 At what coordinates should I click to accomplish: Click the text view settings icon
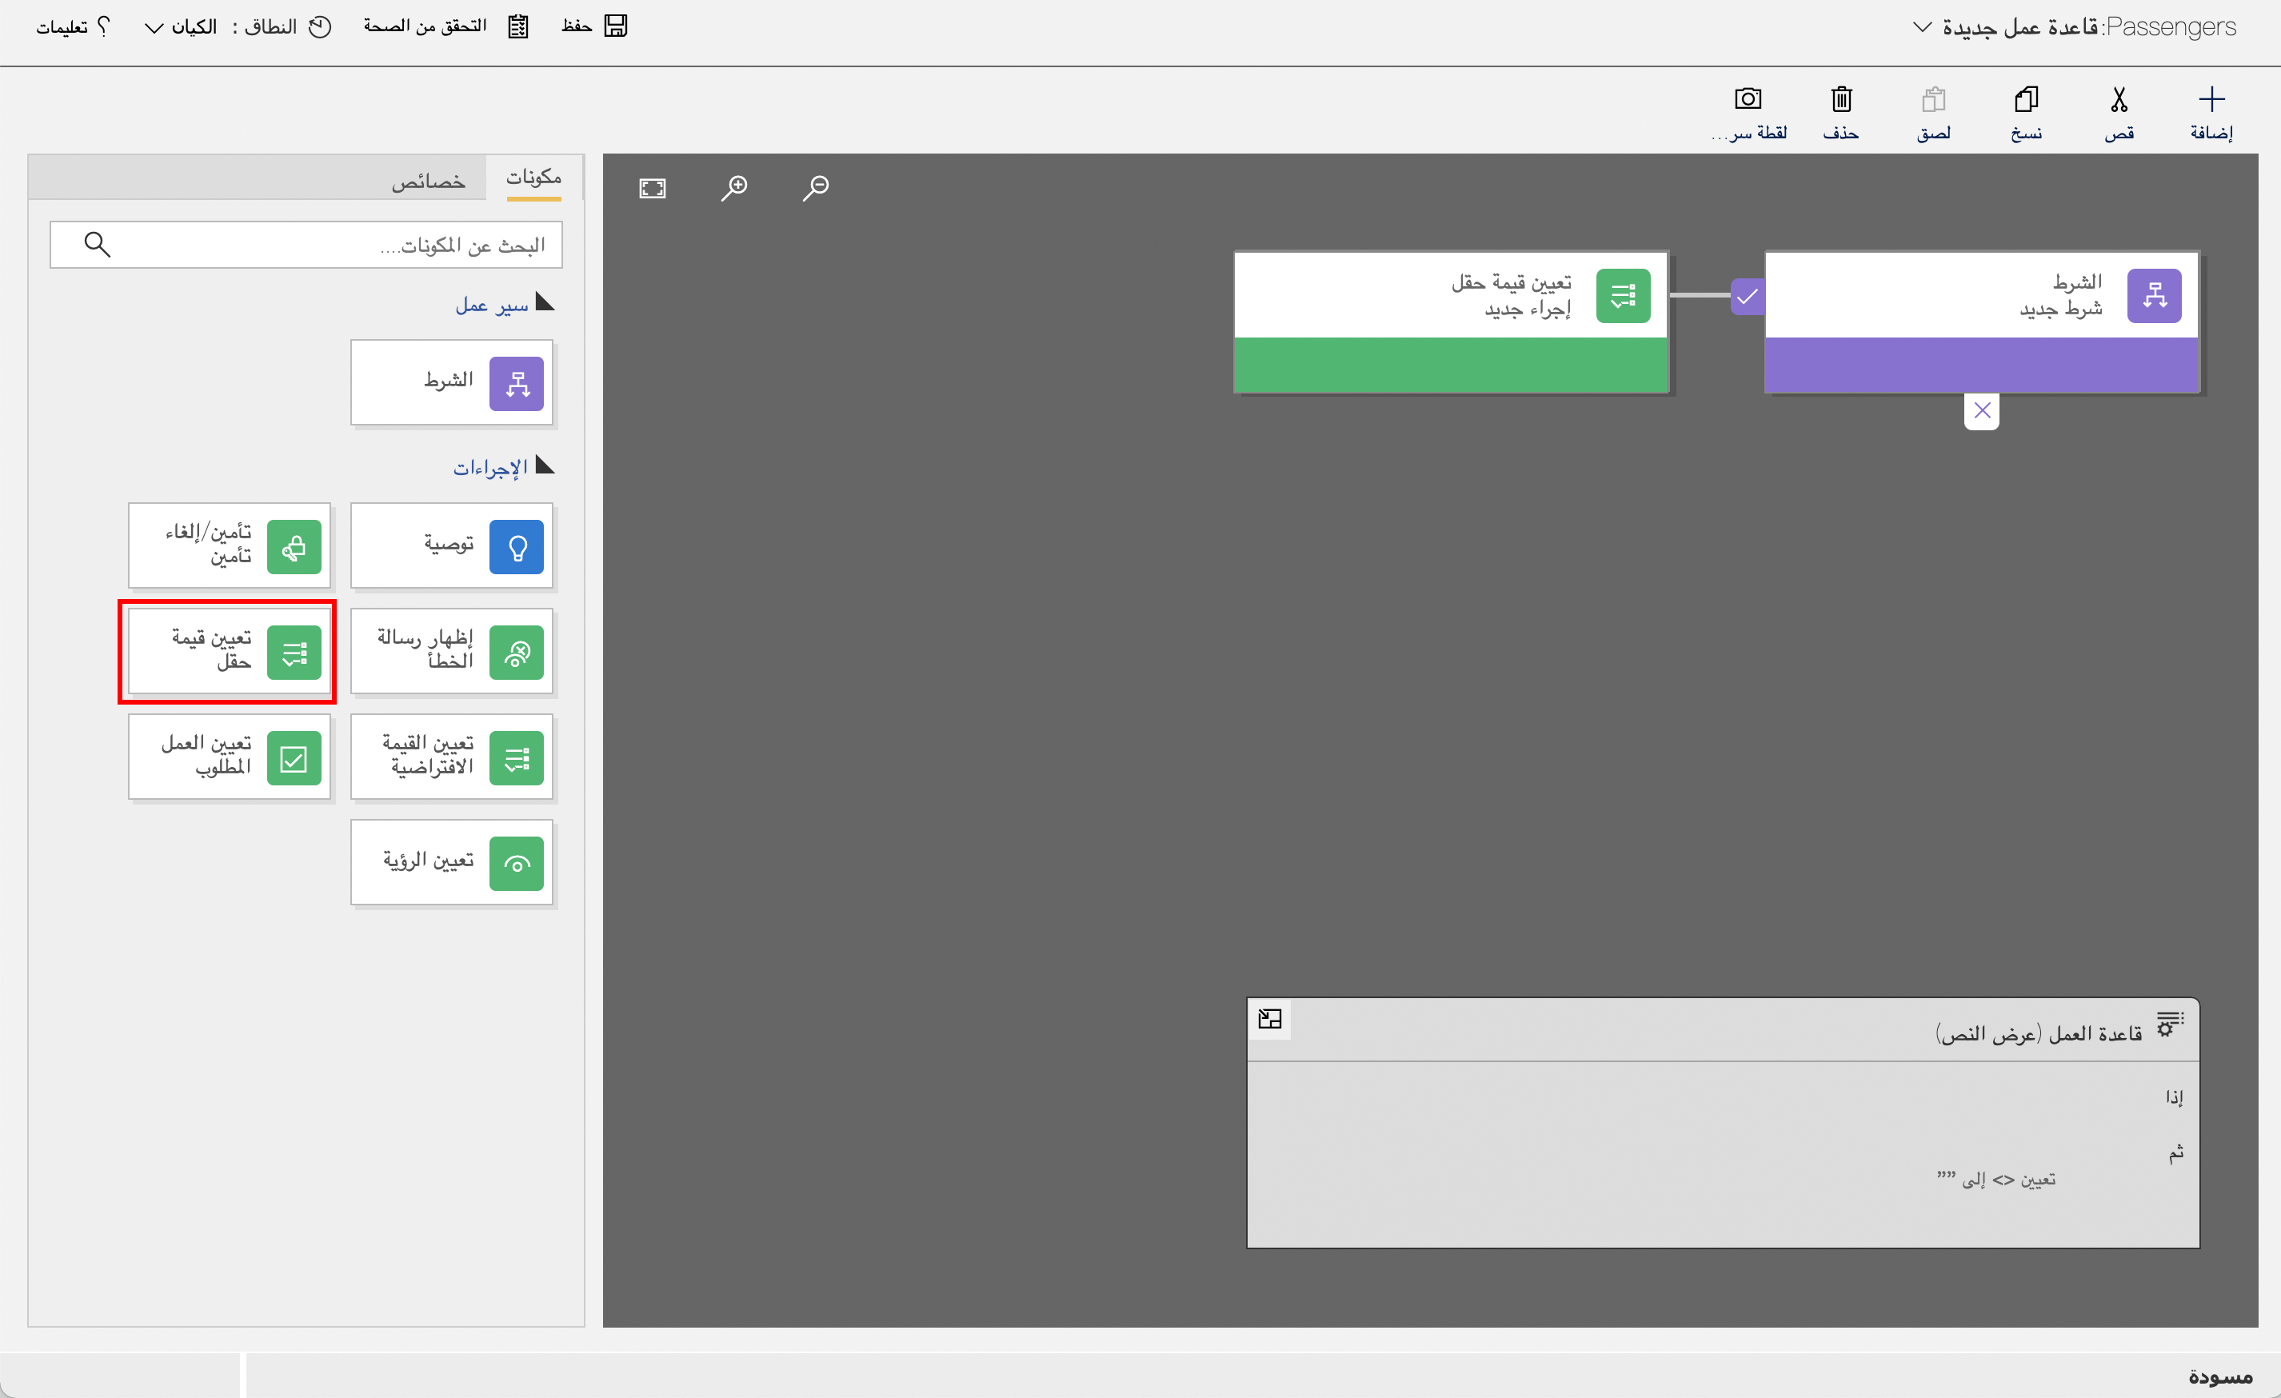click(2169, 1024)
